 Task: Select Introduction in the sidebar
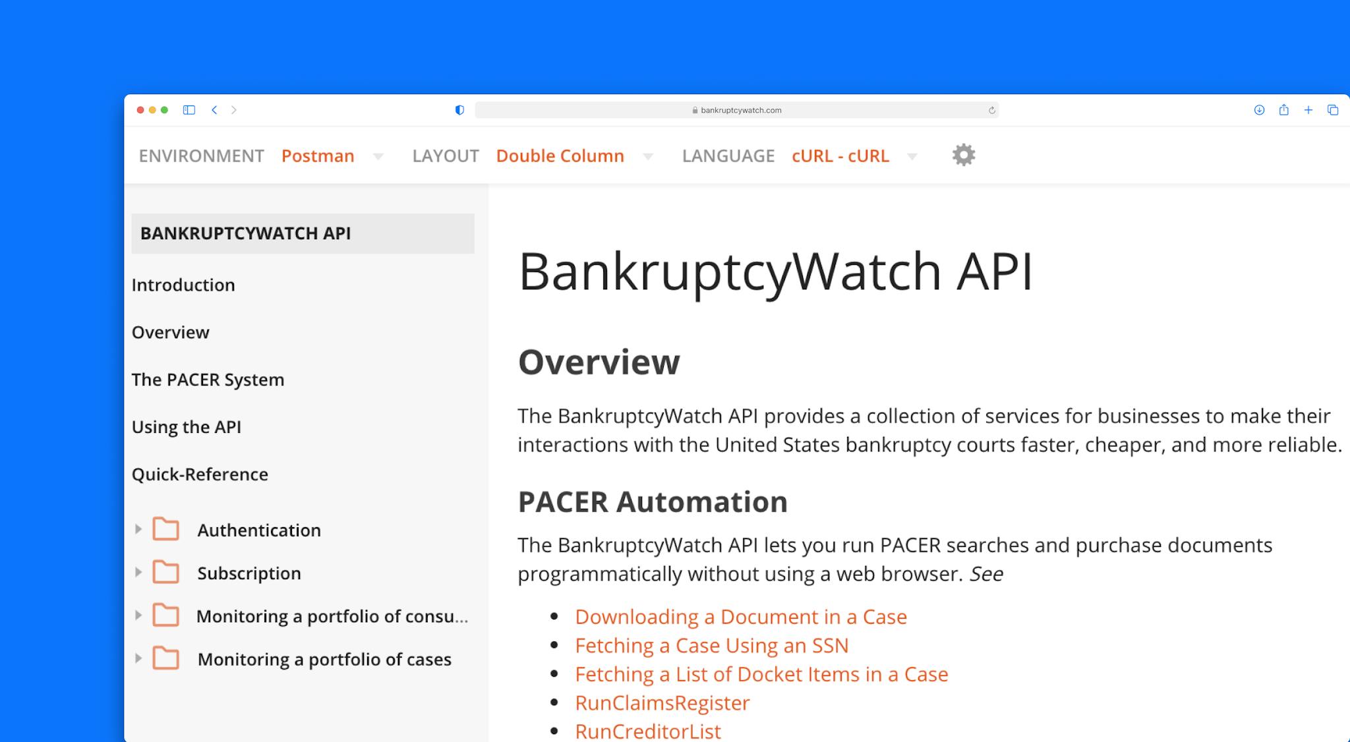pos(183,285)
